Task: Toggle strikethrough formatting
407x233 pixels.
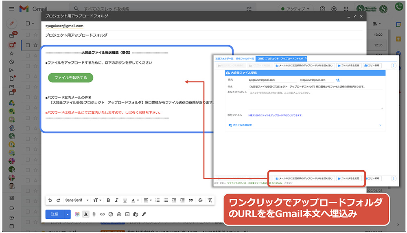Action: point(200,200)
